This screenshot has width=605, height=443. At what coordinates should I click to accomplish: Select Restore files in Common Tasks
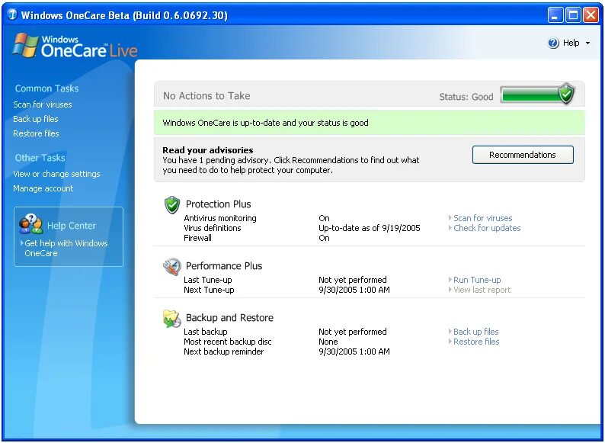[x=36, y=133]
